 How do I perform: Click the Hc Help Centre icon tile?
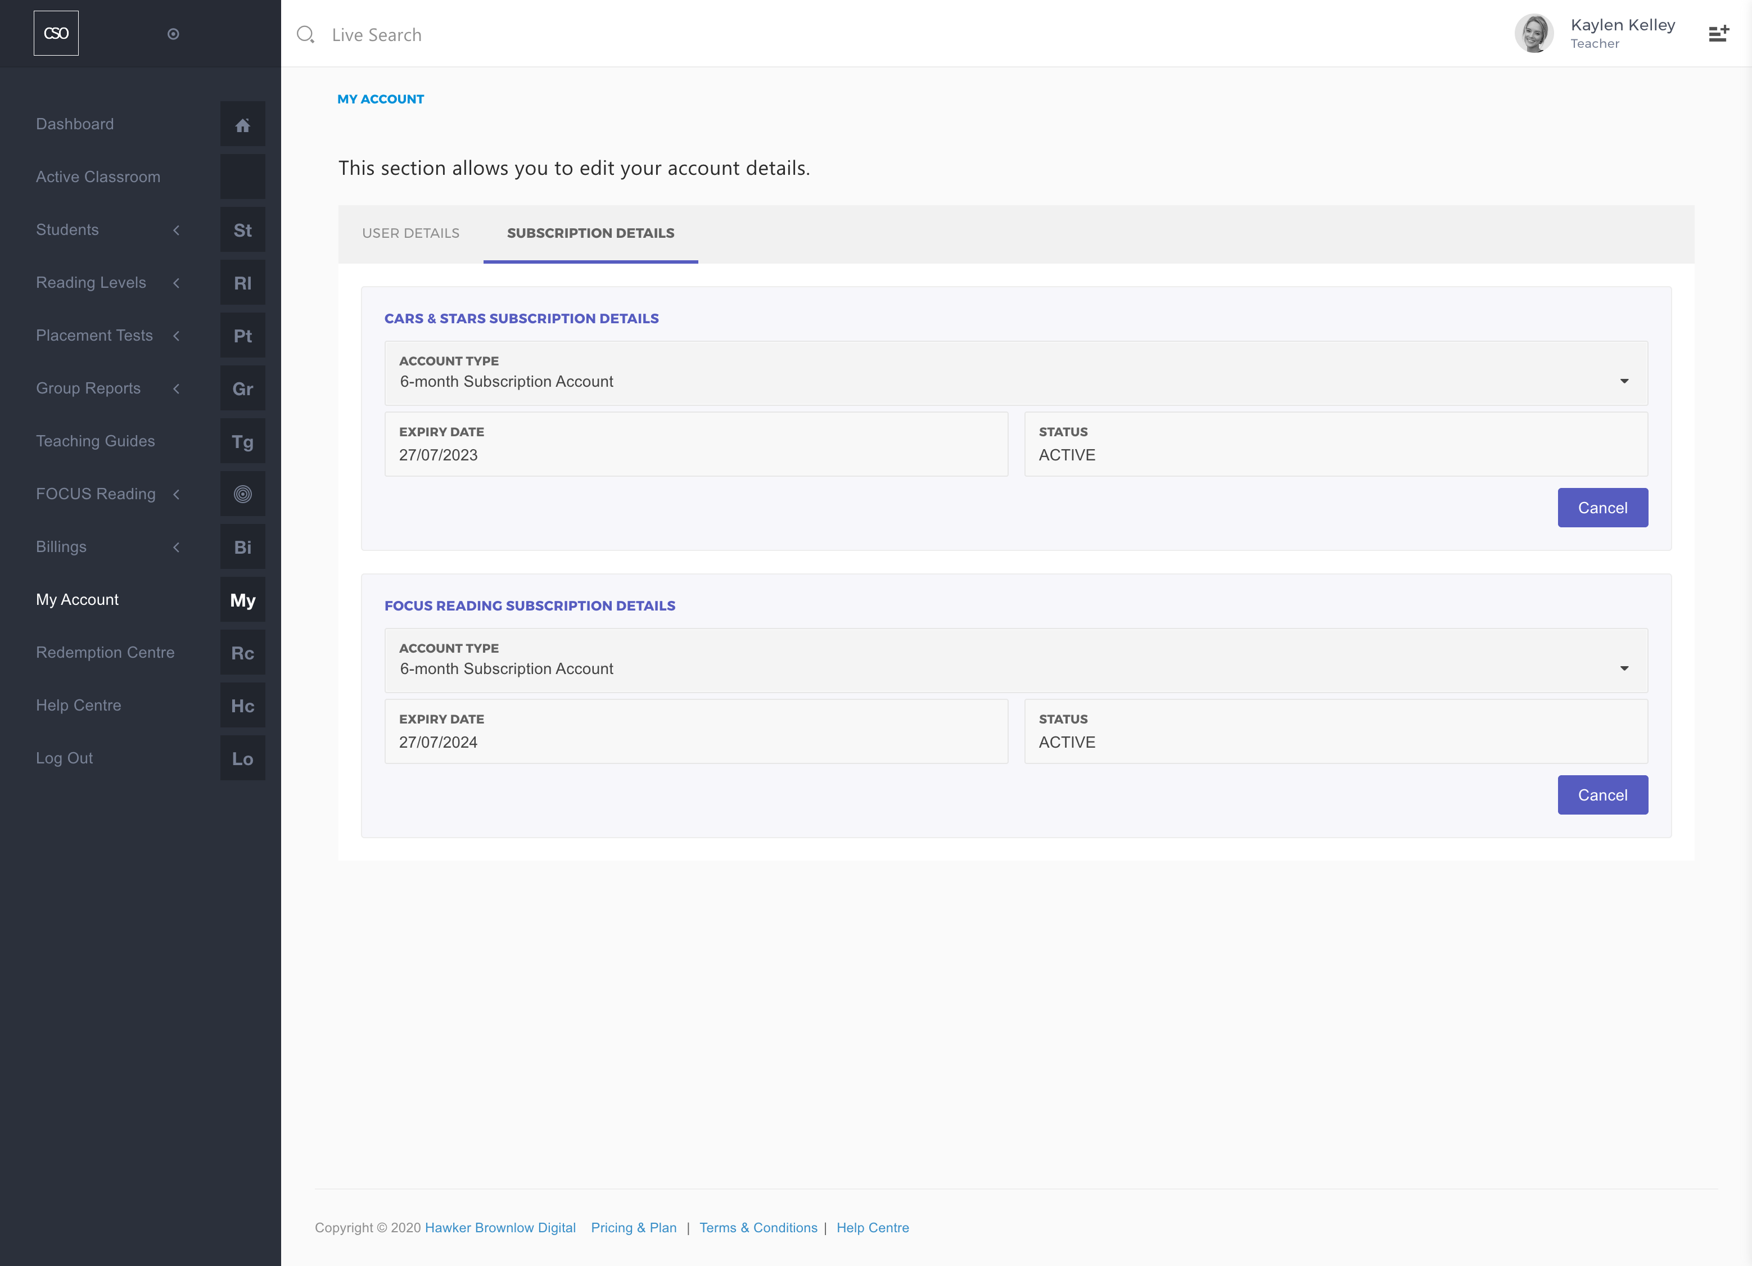pyautogui.click(x=242, y=706)
